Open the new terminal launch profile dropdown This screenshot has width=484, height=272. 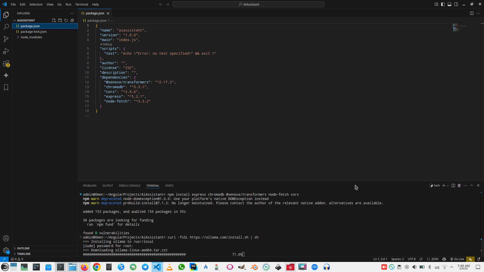click(448, 186)
